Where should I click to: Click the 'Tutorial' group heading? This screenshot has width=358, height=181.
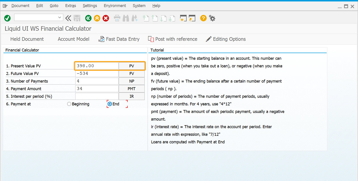[x=157, y=50]
